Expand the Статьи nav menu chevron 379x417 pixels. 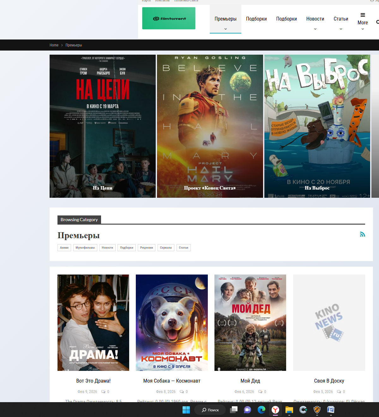coord(341,29)
